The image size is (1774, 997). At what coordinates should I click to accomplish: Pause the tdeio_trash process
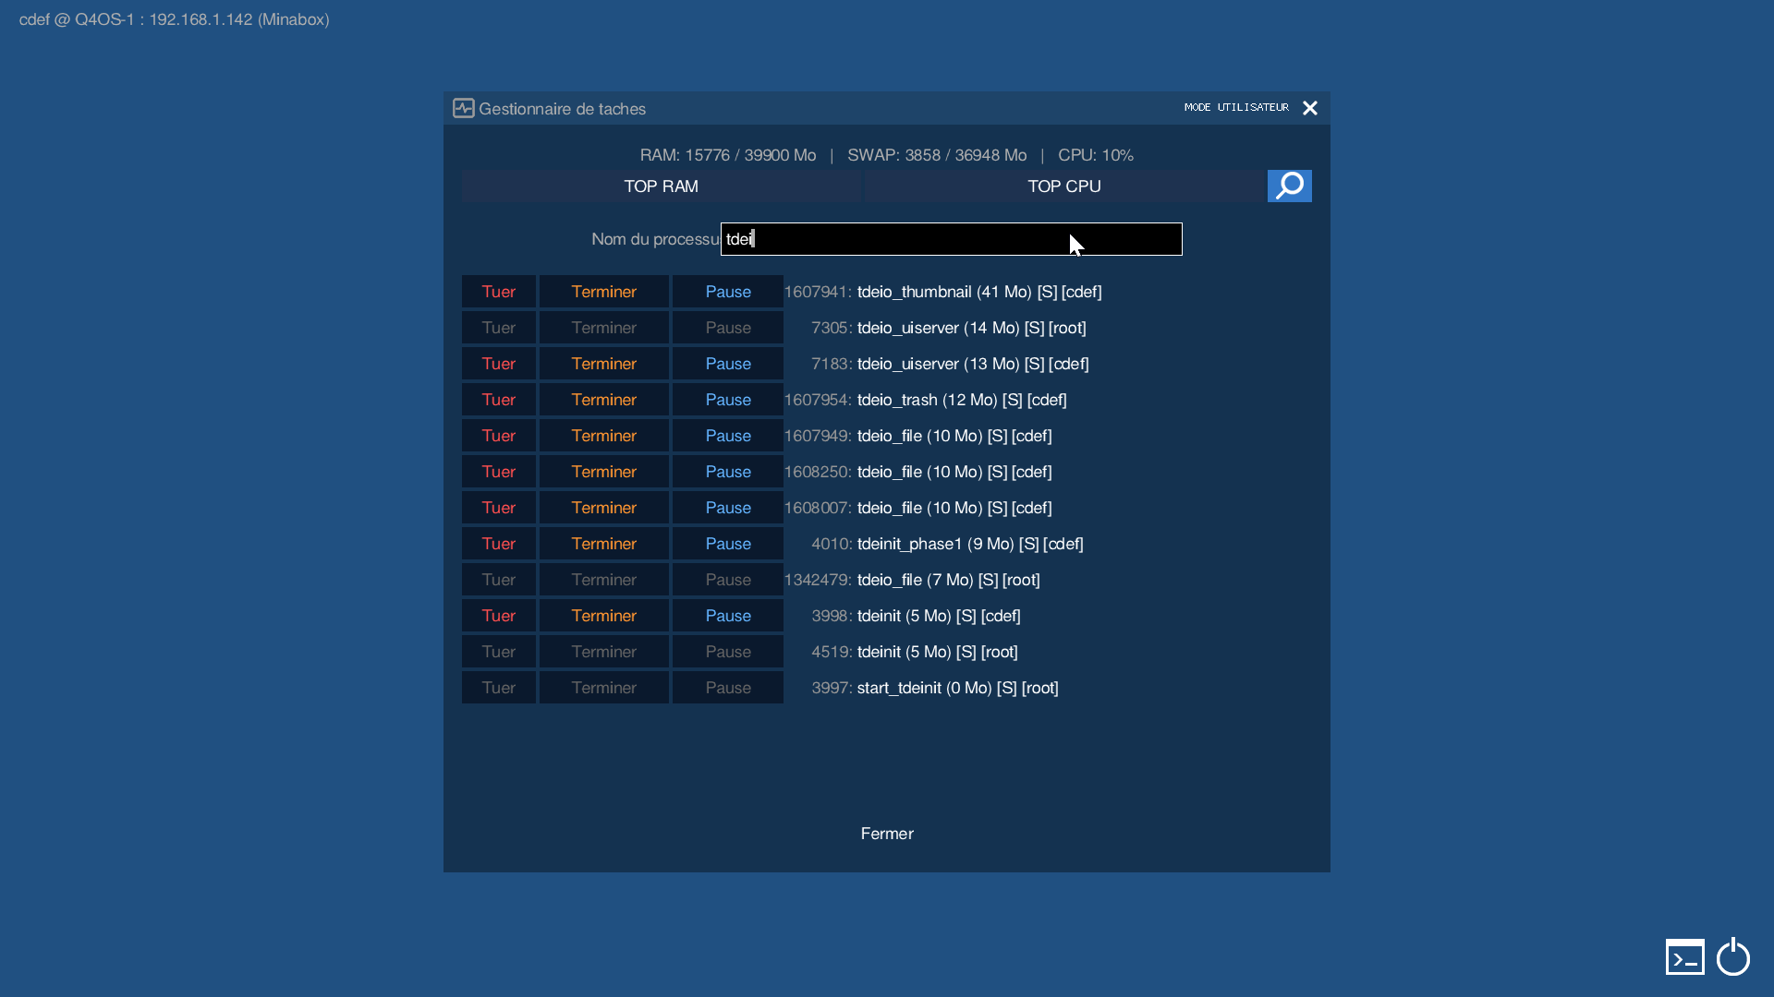tap(728, 400)
